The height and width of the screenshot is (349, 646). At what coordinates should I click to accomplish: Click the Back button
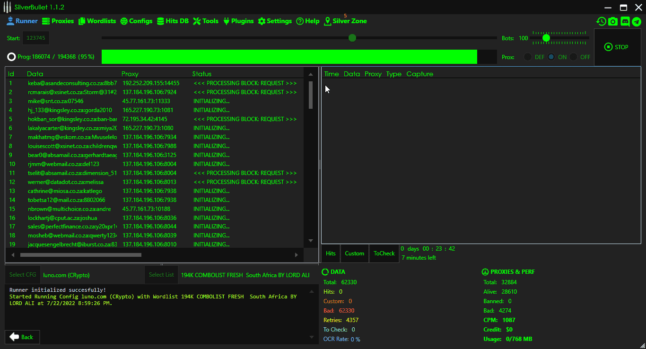(x=22, y=337)
